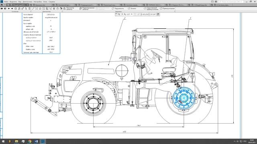Click the icon after the coordinate fields
The image size is (257, 144).
click(158, 14)
